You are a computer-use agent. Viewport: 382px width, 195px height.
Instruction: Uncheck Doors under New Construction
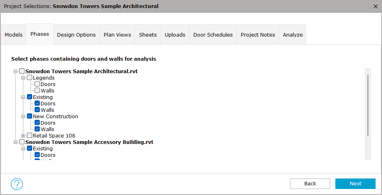37,123
